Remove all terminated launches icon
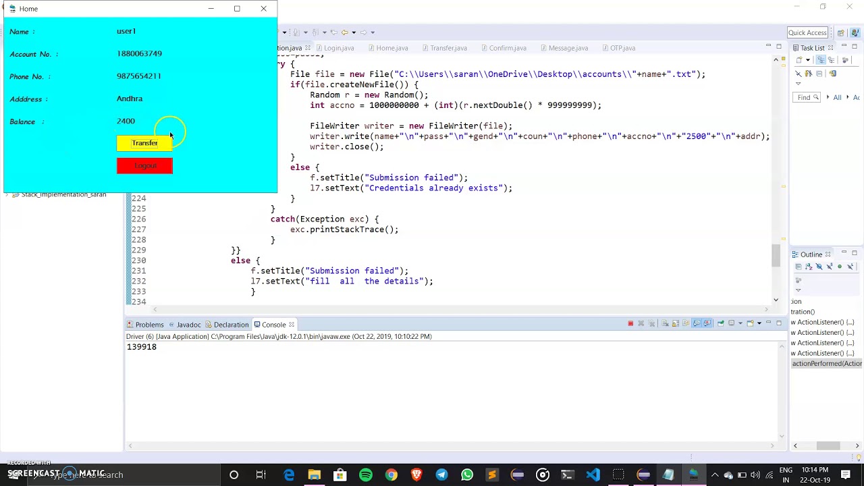This screenshot has width=864, height=486. pyautogui.click(x=651, y=323)
